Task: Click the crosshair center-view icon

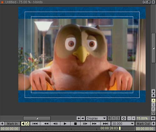Action: click(124, 118)
